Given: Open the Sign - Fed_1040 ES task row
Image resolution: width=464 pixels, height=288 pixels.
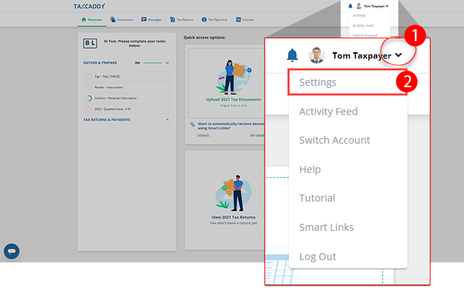Looking at the screenshot, I should click(126, 77).
